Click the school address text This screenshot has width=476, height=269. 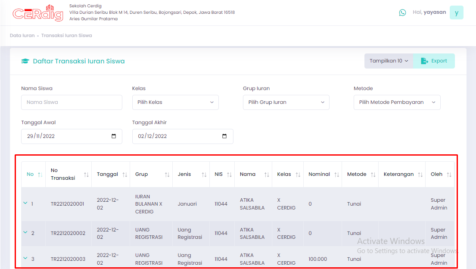[x=152, y=13]
